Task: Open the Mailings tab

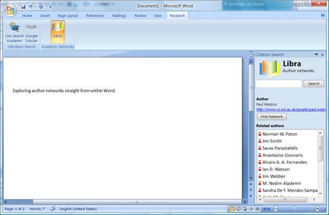Action: pyautogui.click(x=119, y=16)
